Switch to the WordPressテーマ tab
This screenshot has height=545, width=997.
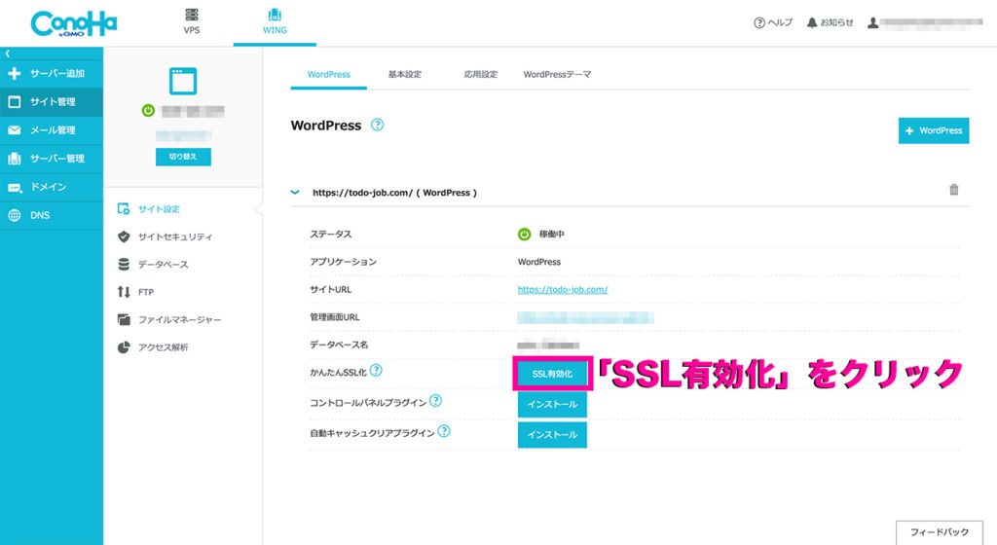(557, 75)
